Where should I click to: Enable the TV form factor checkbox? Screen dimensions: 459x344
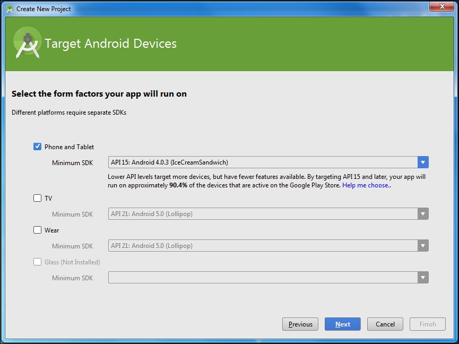(x=38, y=198)
